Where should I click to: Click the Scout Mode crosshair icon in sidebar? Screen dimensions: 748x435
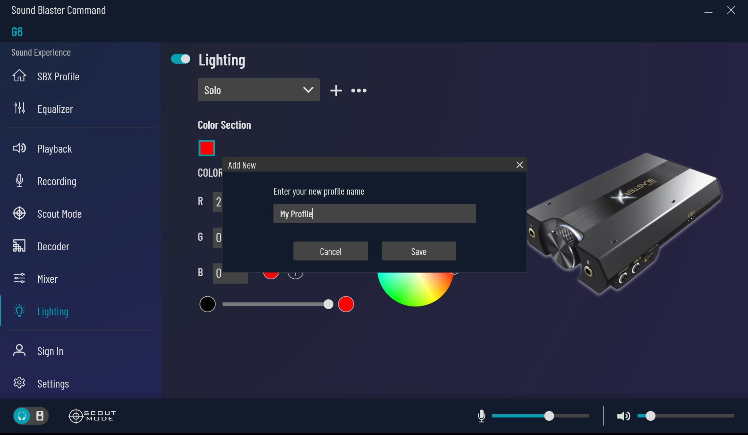(x=19, y=213)
